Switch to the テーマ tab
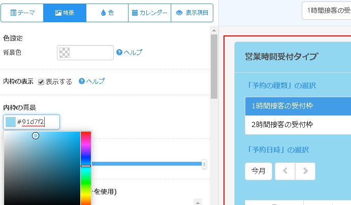351x205 pixels. click(22, 13)
